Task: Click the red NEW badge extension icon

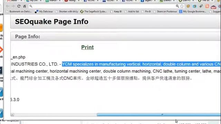Action: [213, 7]
